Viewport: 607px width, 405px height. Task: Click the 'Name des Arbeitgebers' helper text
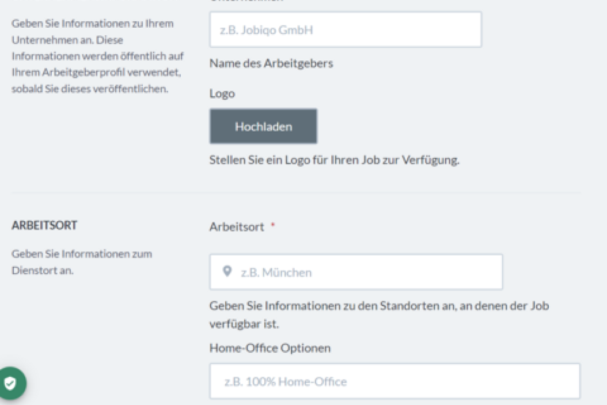pyautogui.click(x=271, y=63)
